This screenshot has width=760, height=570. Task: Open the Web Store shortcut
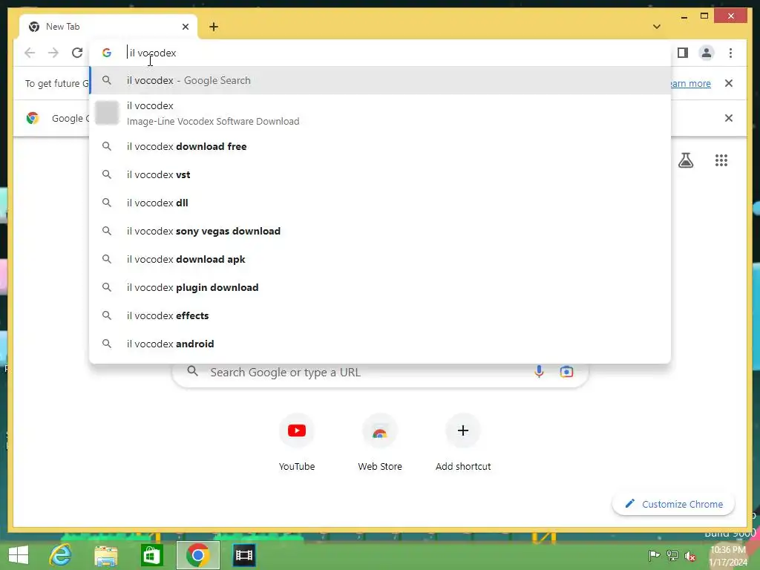(380, 442)
